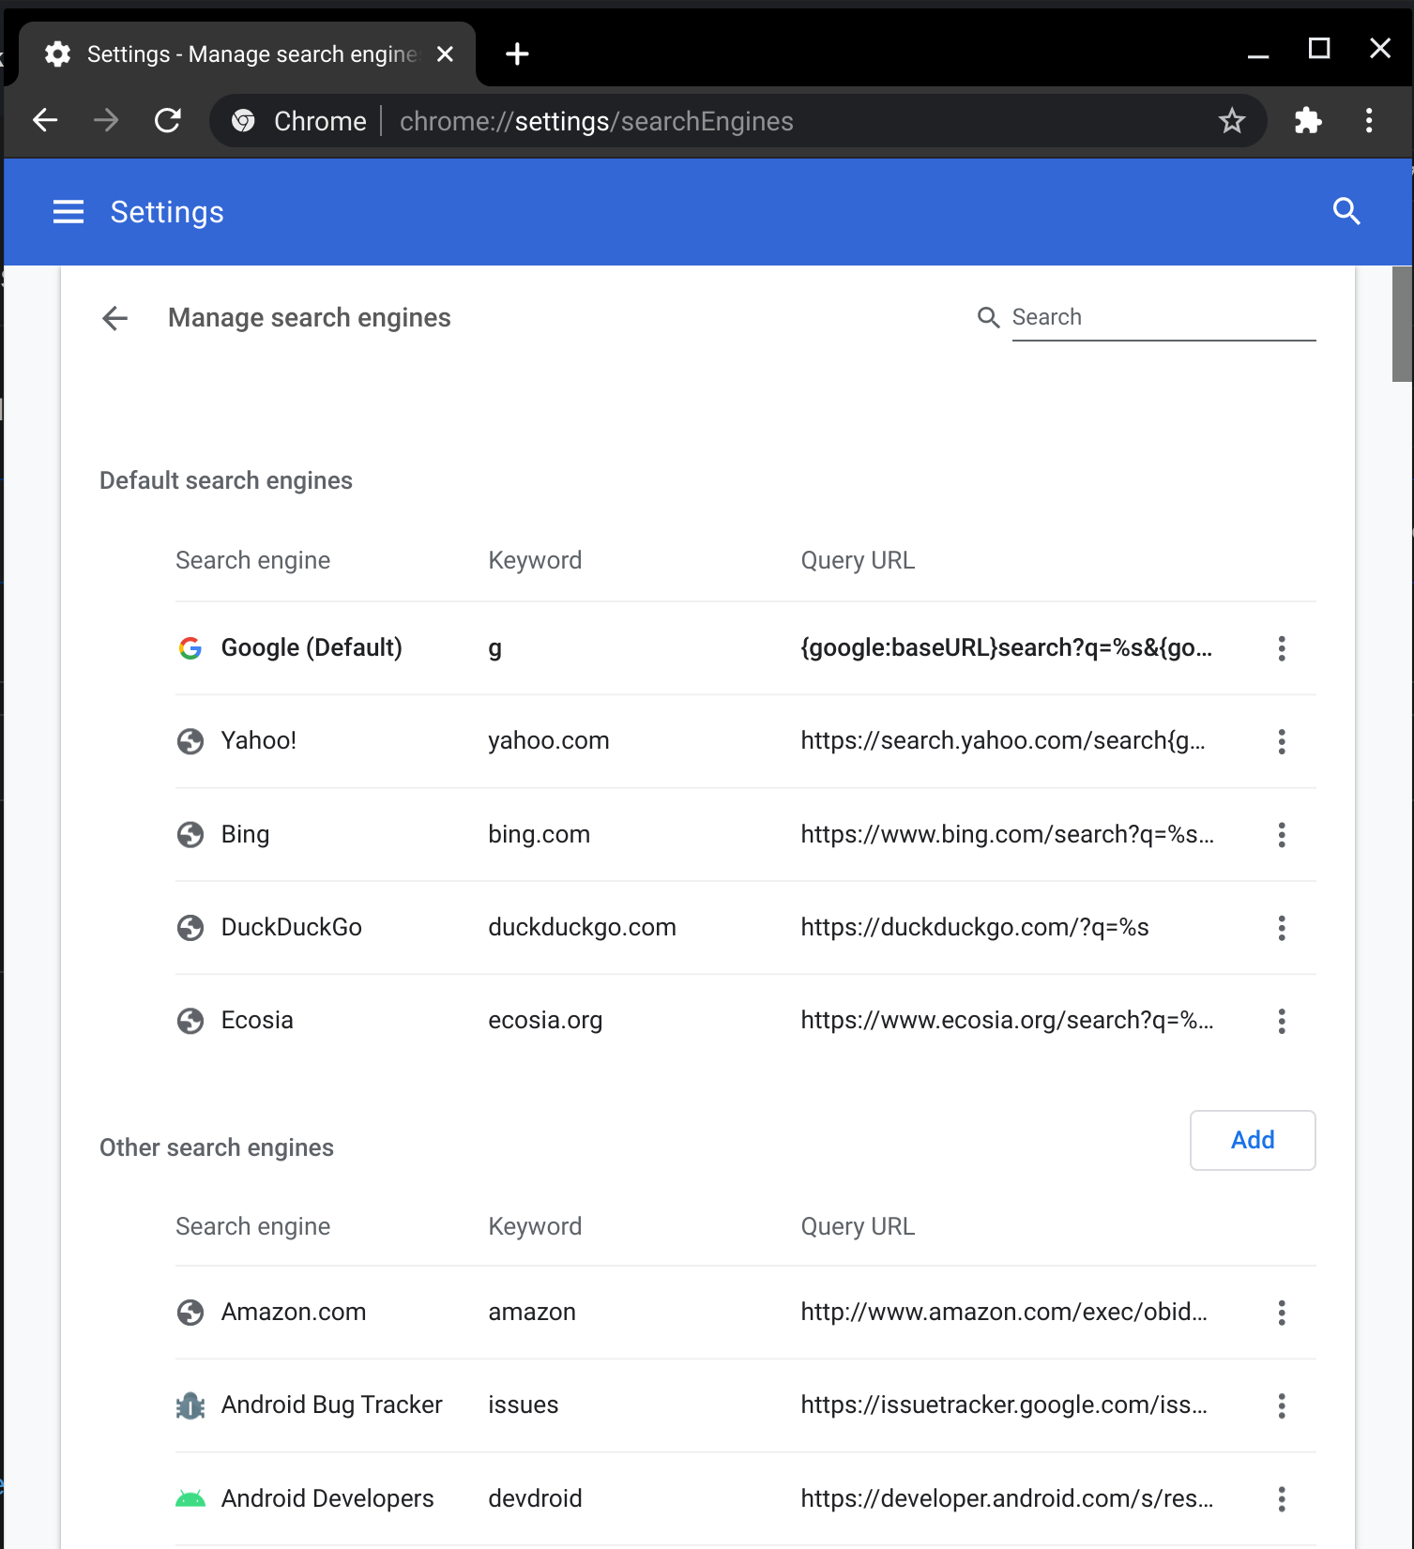Open more actions for Yahoo!

(1282, 741)
